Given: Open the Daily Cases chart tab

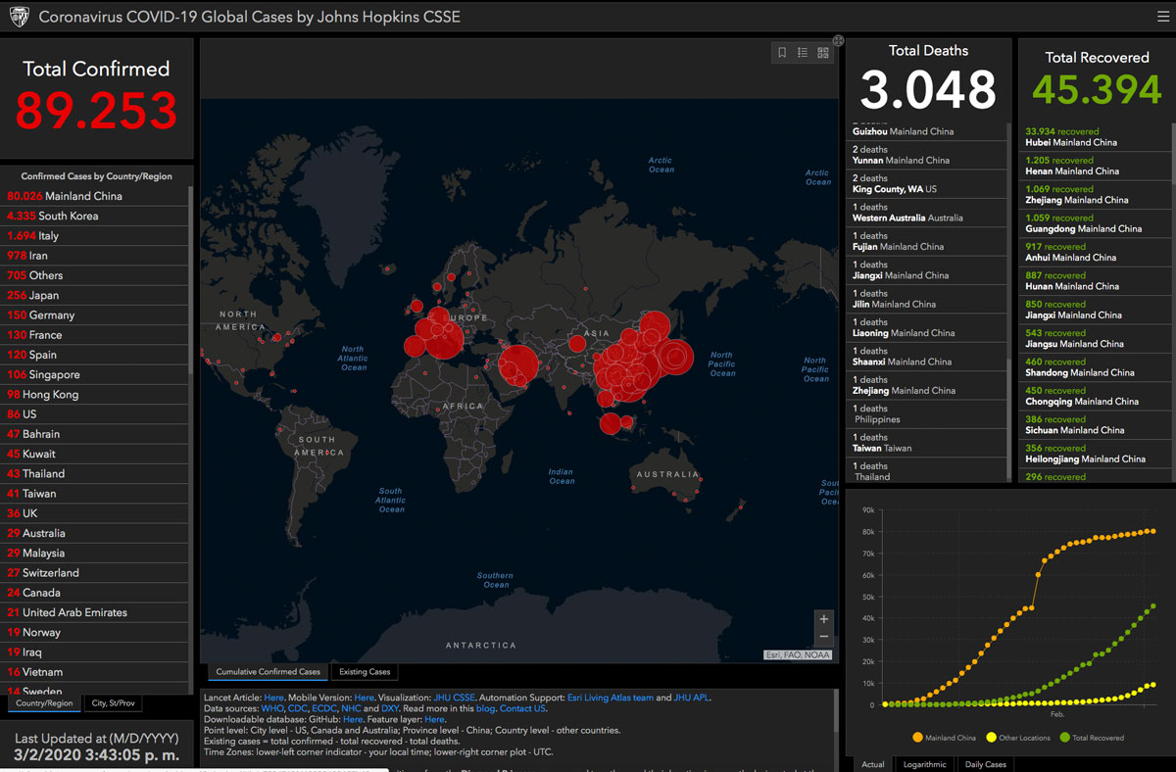Looking at the screenshot, I should [984, 764].
